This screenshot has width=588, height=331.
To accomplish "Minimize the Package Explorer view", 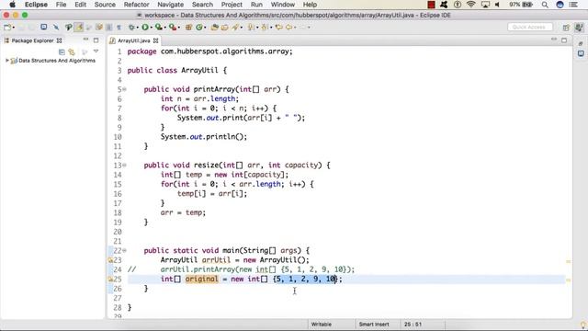I will point(85,40).
